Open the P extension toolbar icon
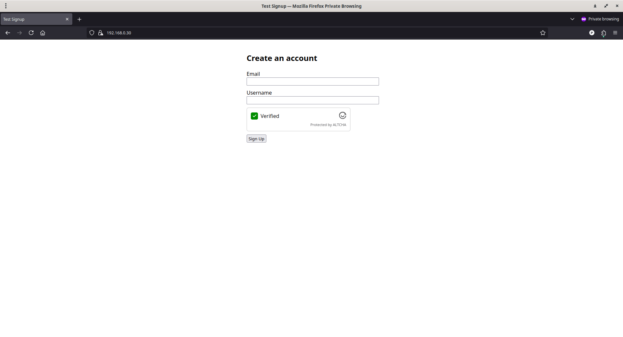 (x=592, y=33)
